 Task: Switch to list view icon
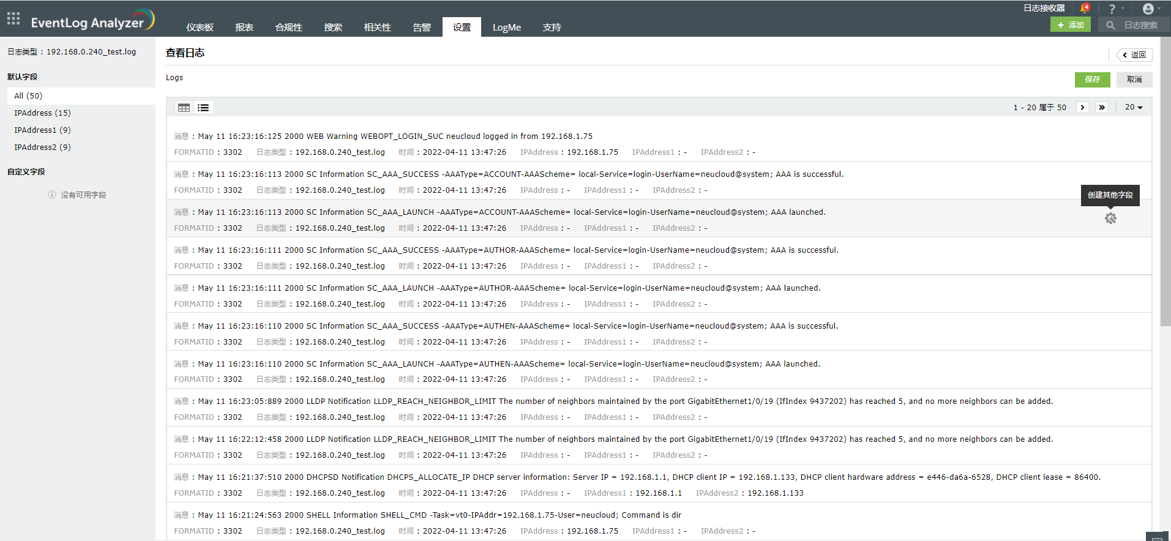coord(203,108)
